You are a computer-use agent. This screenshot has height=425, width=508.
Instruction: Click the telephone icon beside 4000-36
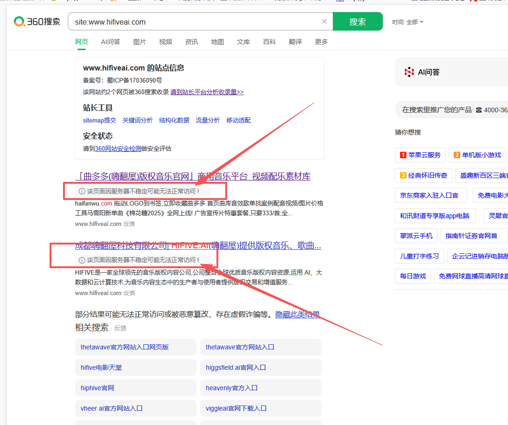pos(479,110)
